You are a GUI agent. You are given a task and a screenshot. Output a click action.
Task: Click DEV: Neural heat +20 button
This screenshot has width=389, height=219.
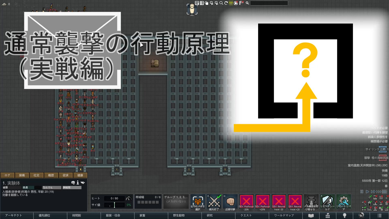tap(295, 202)
